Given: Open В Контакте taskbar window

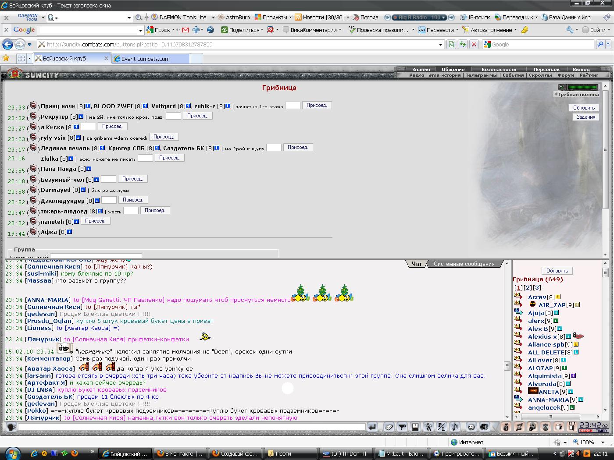Looking at the screenshot, I should pyautogui.click(x=181, y=453).
